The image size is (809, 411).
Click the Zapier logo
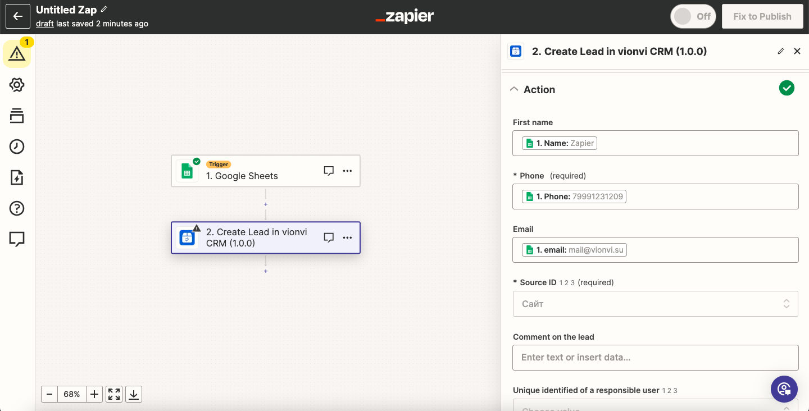click(x=404, y=16)
